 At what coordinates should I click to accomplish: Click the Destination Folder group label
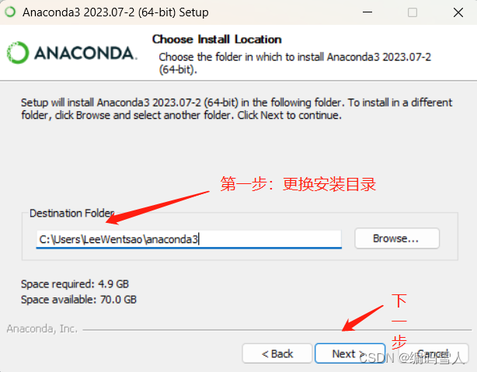(71, 213)
